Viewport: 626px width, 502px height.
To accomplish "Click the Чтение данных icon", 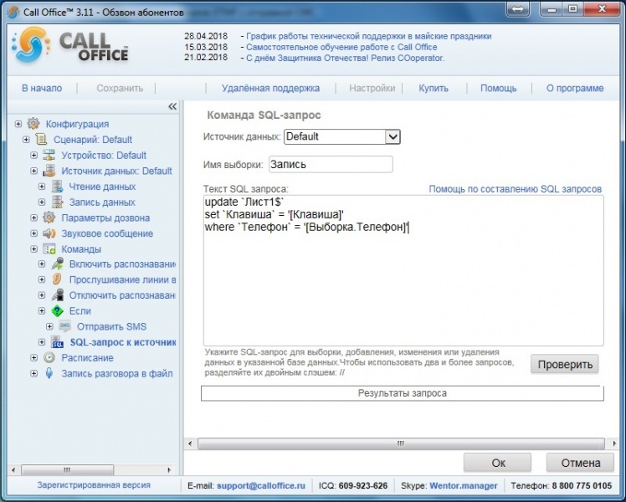I will pos(57,187).
